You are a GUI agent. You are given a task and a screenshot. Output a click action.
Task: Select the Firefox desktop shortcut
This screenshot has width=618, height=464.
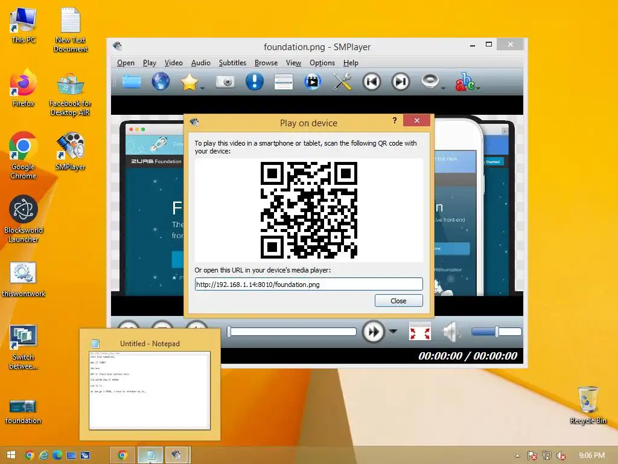[x=24, y=88]
